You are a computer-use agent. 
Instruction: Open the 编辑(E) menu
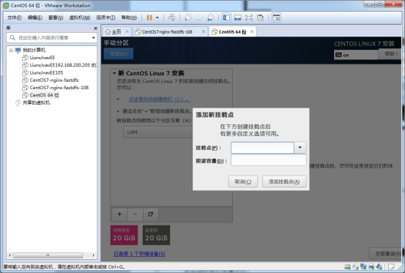click(35, 18)
